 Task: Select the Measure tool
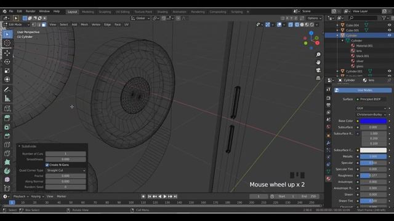coord(7,98)
